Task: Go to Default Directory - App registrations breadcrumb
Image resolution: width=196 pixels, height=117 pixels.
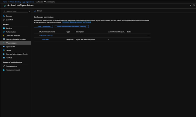Action: [x=22, y=2]
